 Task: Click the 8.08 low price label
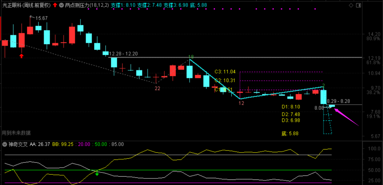319,107
